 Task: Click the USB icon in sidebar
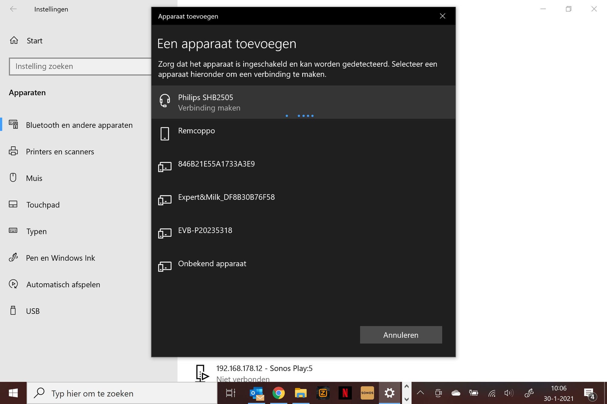point(13,310)
